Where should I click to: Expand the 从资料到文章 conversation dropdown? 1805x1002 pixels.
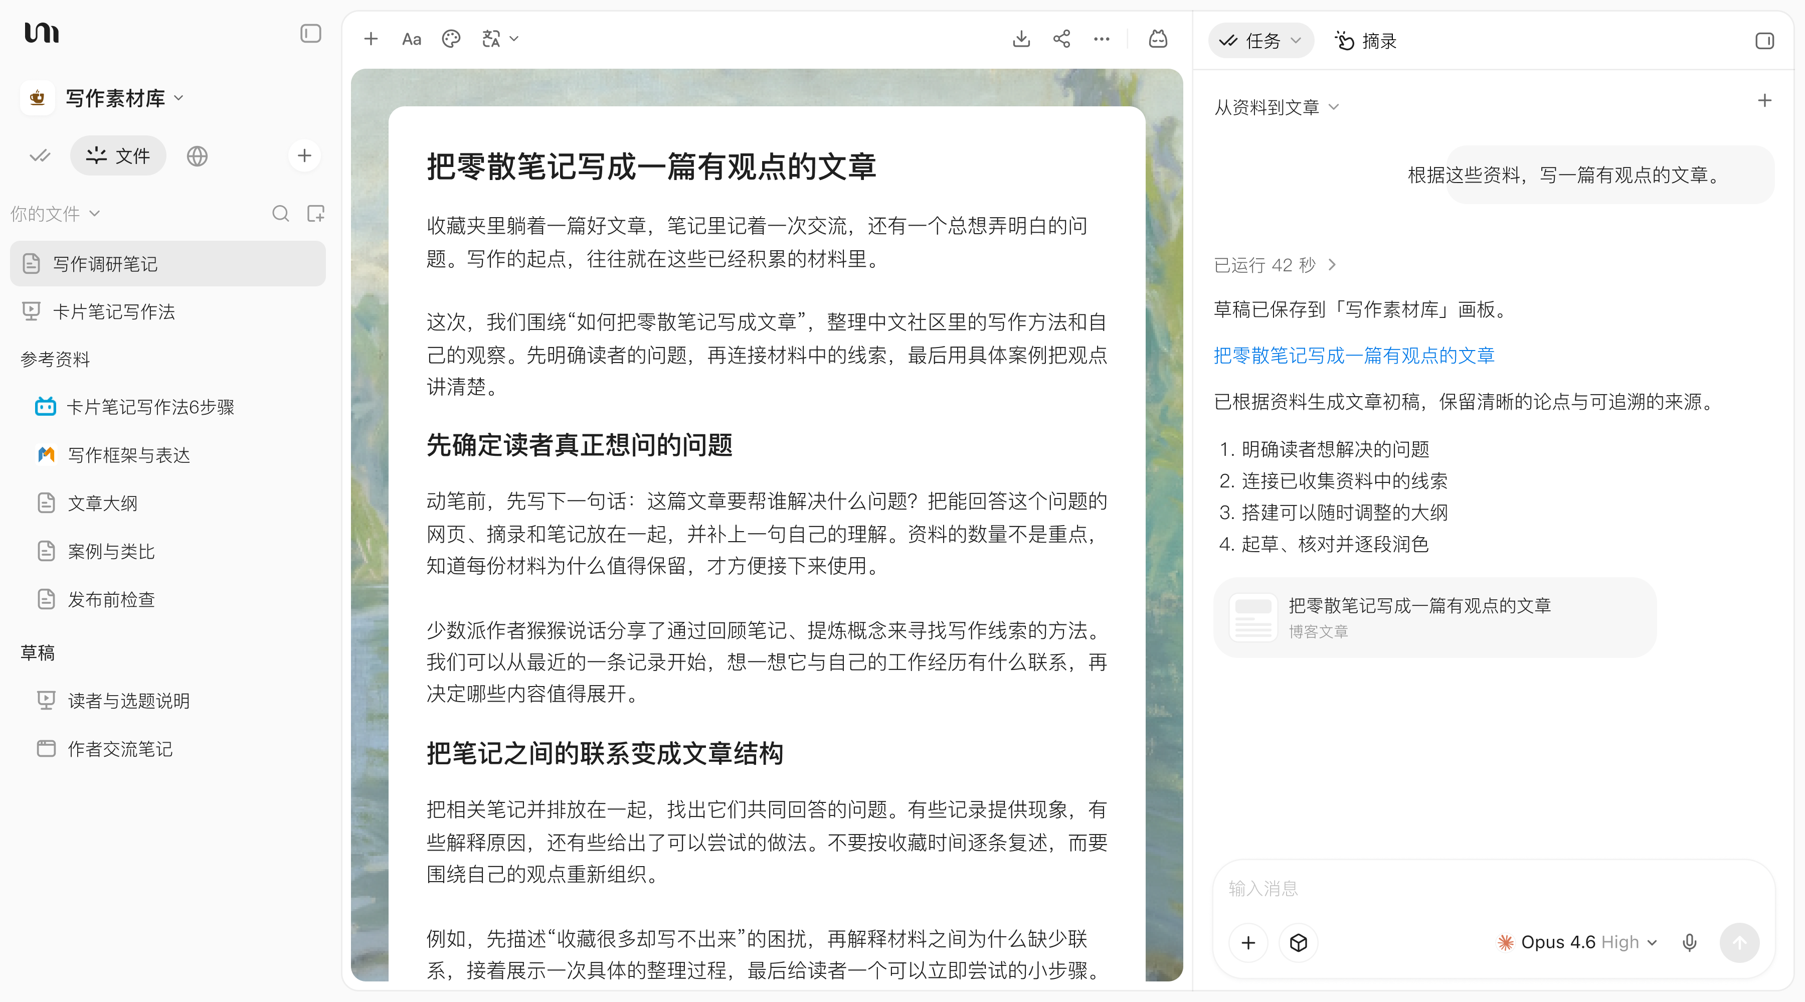[1277, 107]
